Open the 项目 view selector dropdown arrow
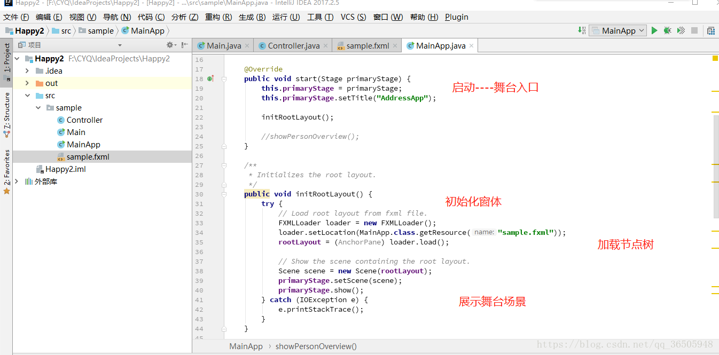The image size is (719, 355). 120,45
